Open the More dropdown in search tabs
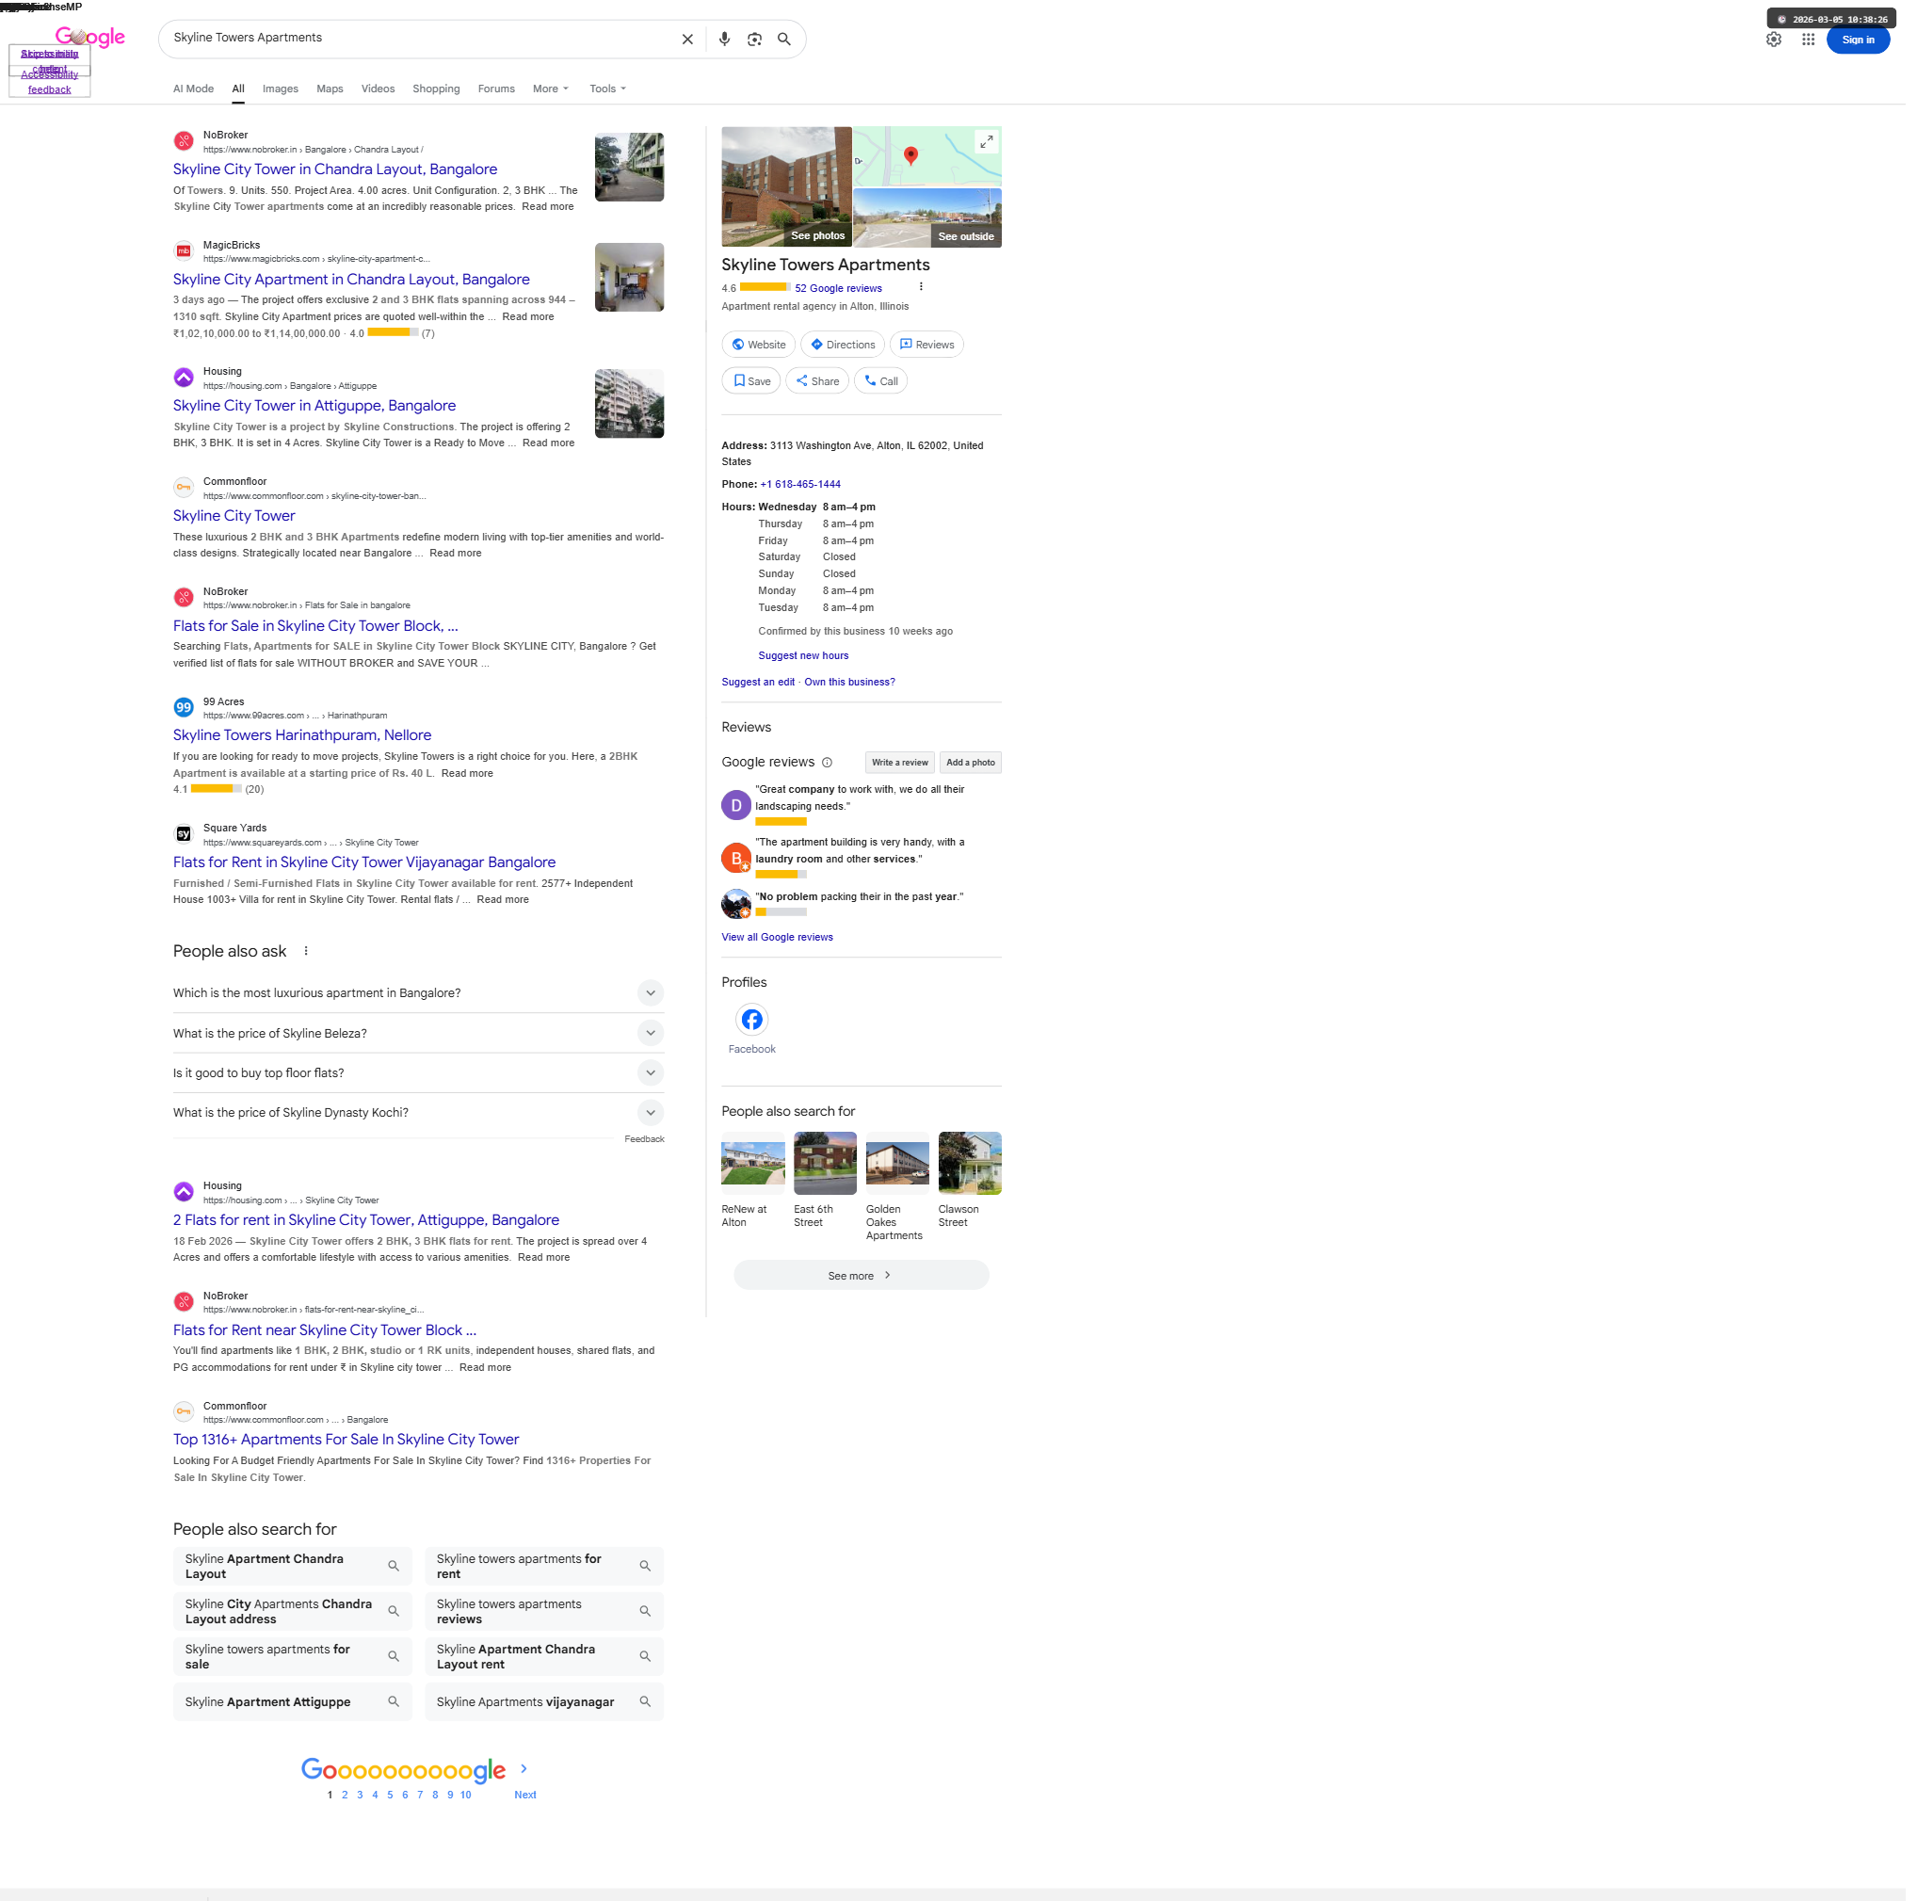1917x1901 pixels. (554, 89)
